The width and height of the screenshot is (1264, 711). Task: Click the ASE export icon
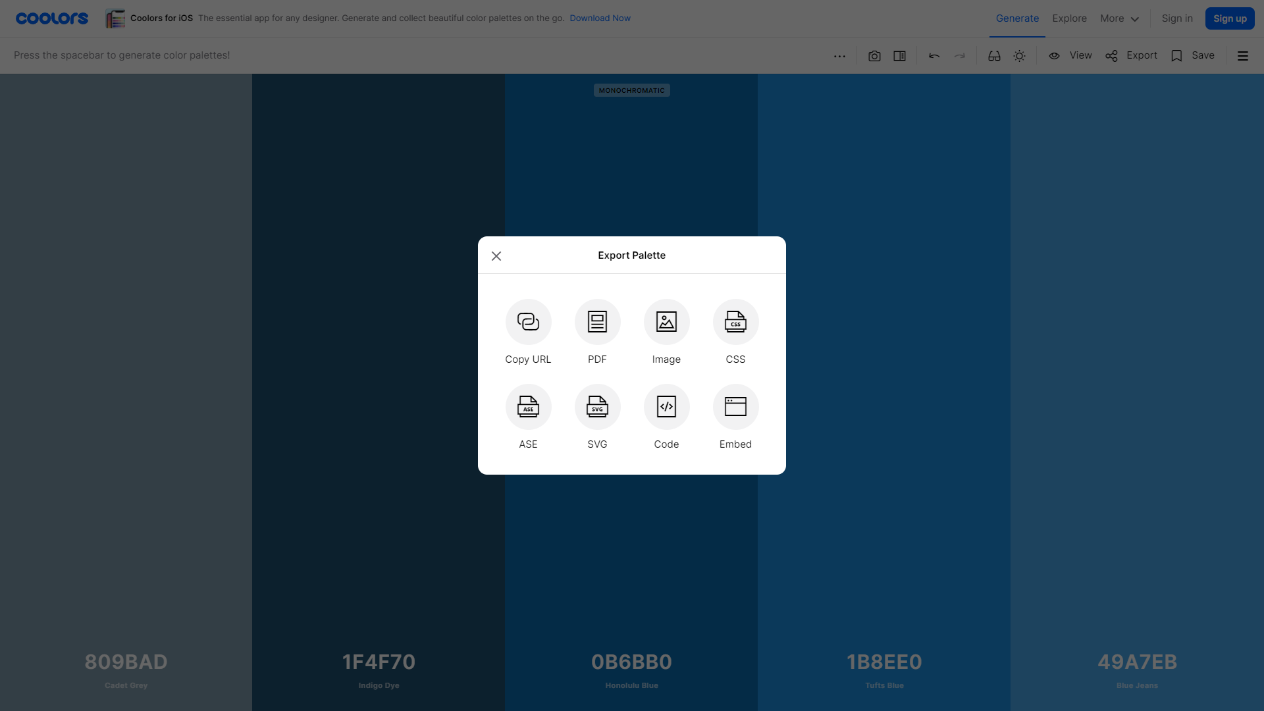click(528, 406)
